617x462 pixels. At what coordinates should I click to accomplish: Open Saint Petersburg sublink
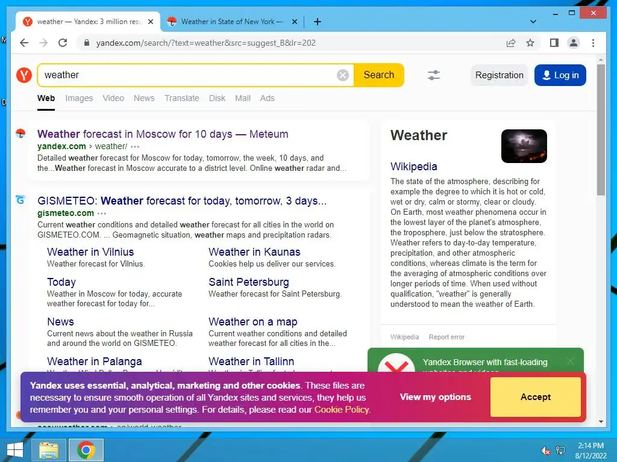(x=249, y=282)
